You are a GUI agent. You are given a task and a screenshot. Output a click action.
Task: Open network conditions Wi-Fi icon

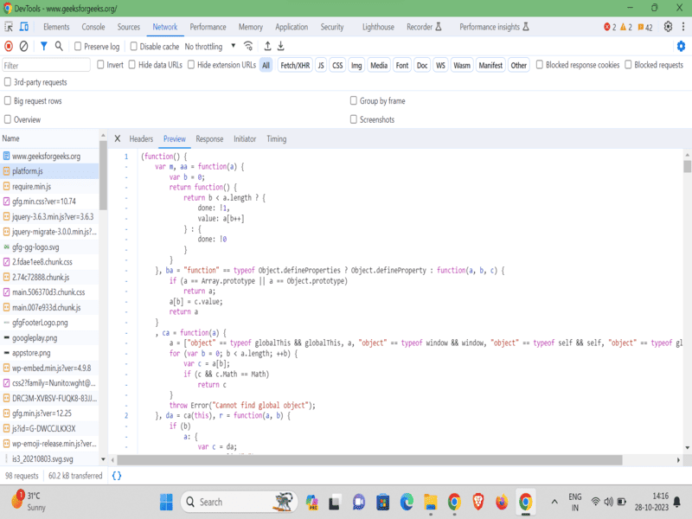[x=248, y=46]
